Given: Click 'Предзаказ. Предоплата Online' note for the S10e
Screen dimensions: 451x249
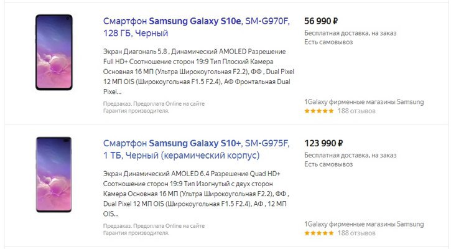Looking at the screenshot, I should [x=154, y=103].
